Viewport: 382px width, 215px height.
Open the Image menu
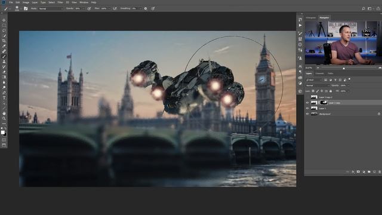(x=26, y=2)
